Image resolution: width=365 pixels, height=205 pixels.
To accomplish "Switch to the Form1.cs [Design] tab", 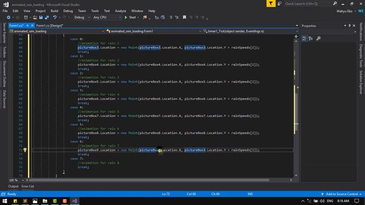I will (x=50, y=26).
